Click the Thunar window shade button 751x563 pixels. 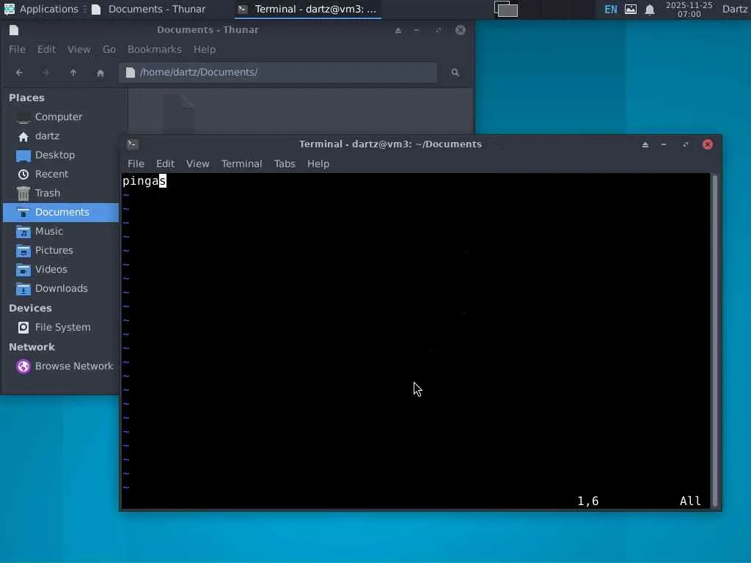click(398, 30)
